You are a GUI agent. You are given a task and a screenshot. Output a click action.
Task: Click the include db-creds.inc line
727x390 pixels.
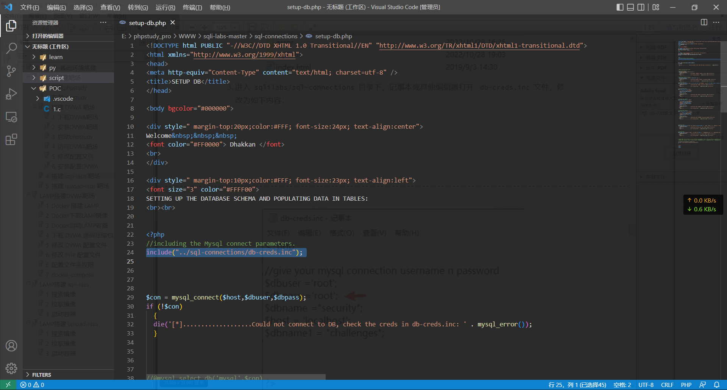(x=225, y=252)
